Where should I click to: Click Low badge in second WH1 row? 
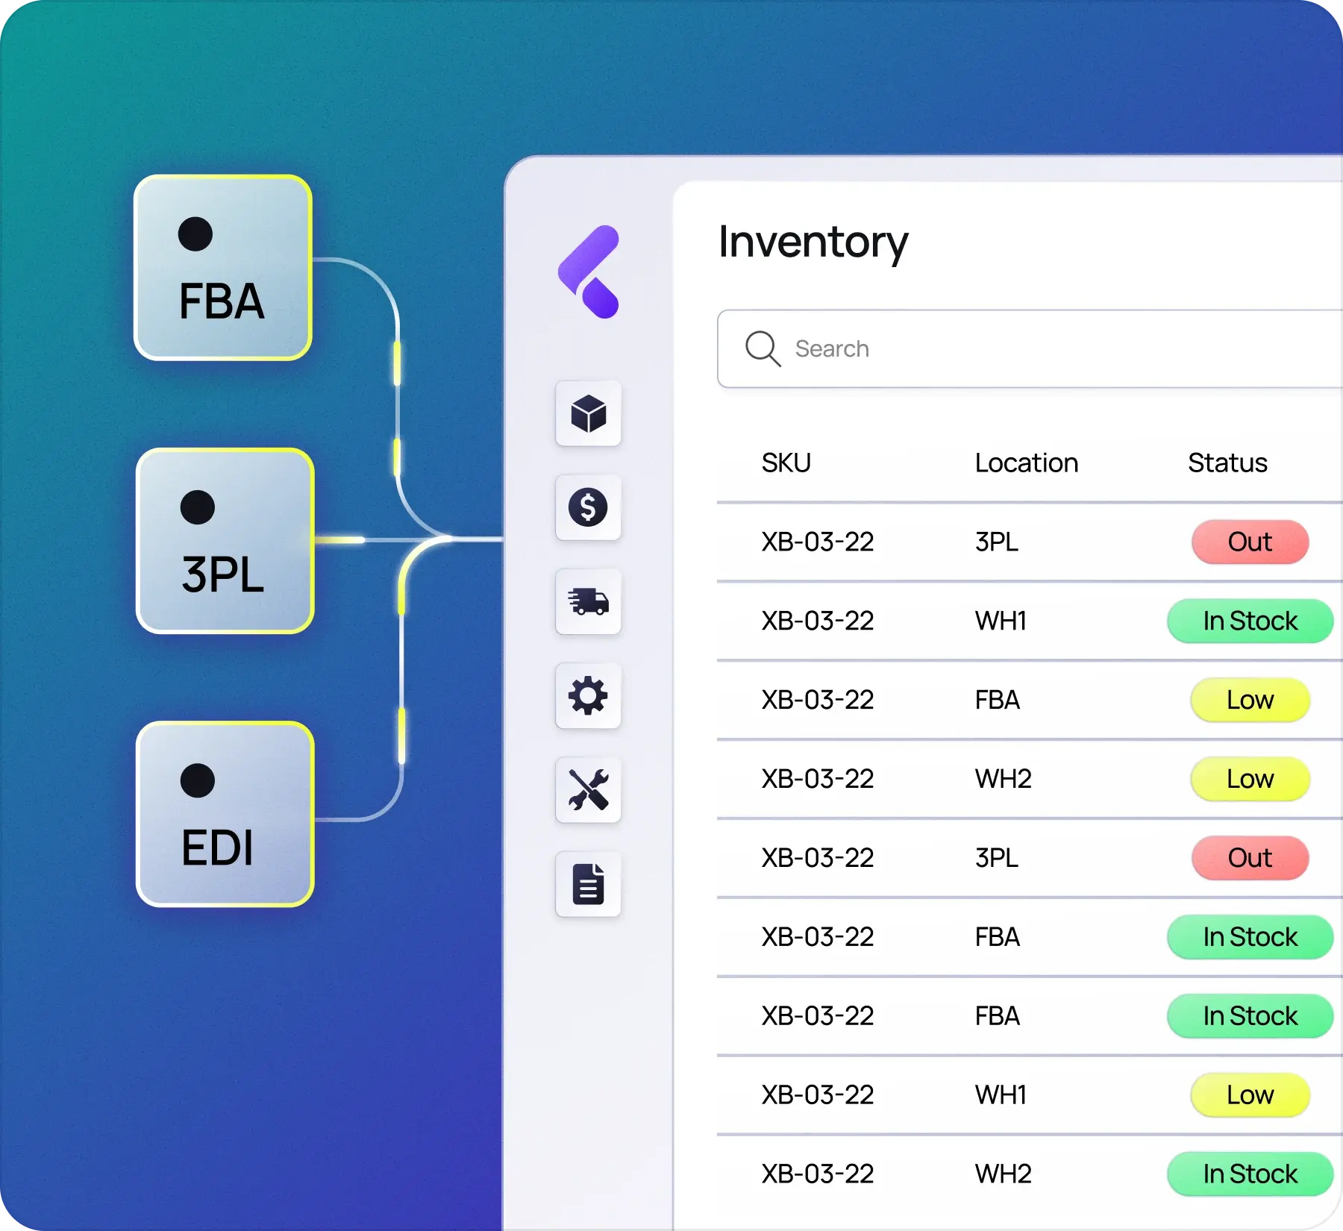tap(1250, 1095)
